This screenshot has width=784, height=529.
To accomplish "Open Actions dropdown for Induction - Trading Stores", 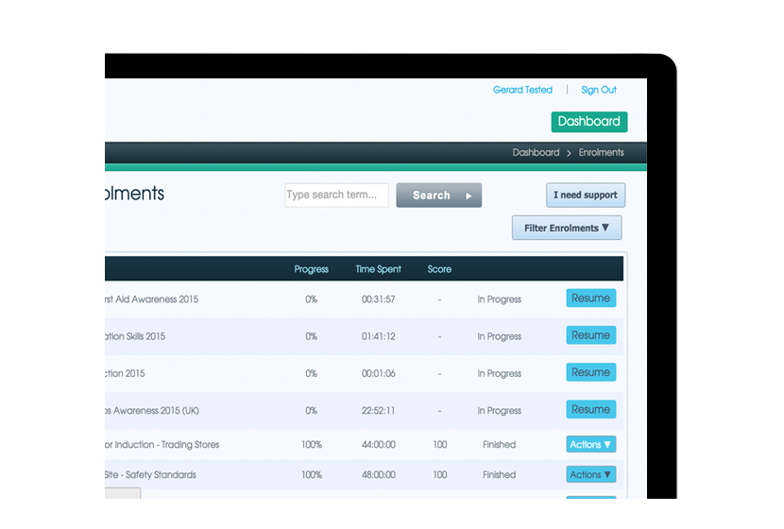I will (590, 445).
